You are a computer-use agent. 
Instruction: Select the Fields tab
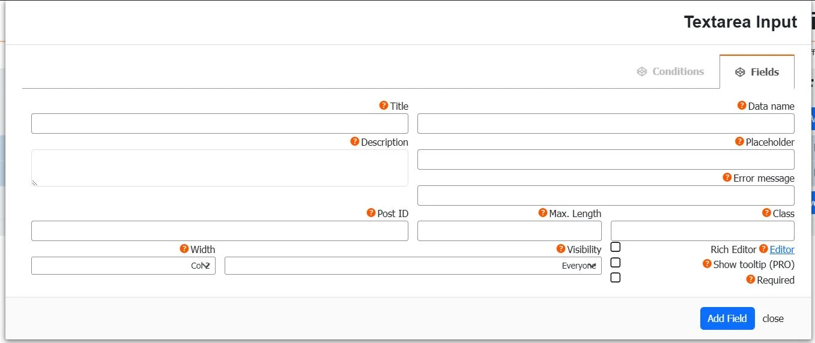[757, 72]
